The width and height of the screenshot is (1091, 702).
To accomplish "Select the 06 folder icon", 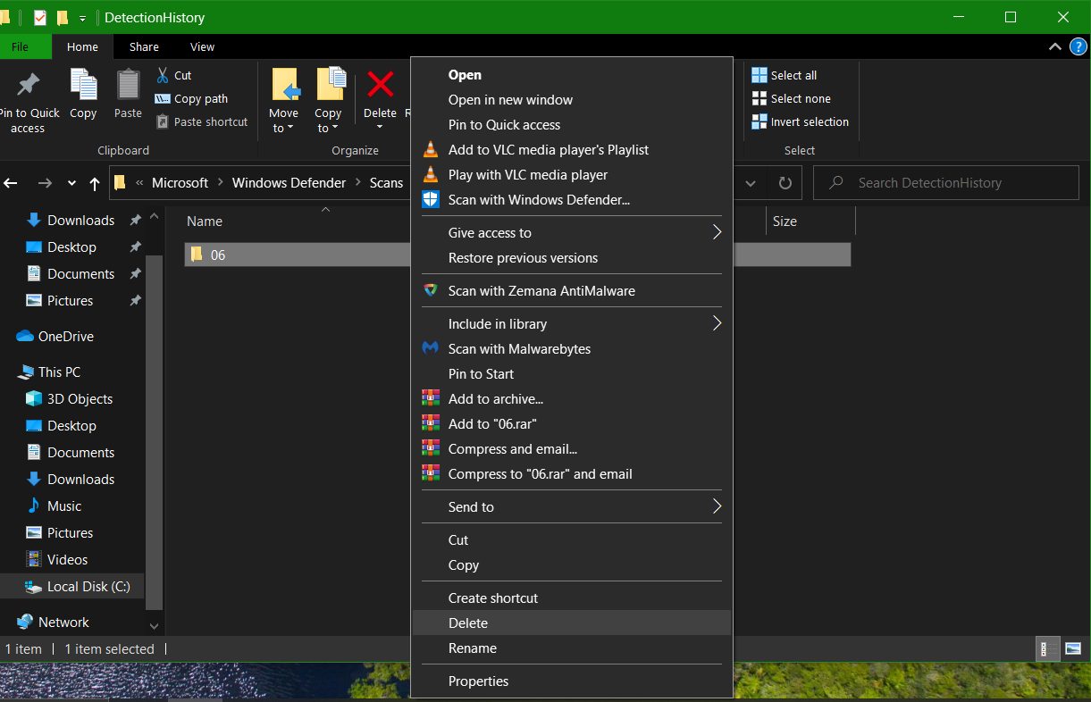I will click(x=197, y=255).
